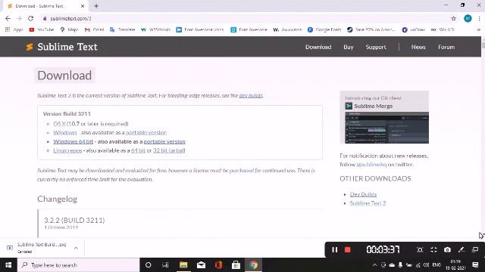The height and width of the screenshot is (272, 485).
Task: Stop the recording with the red square
Action: 347,249
